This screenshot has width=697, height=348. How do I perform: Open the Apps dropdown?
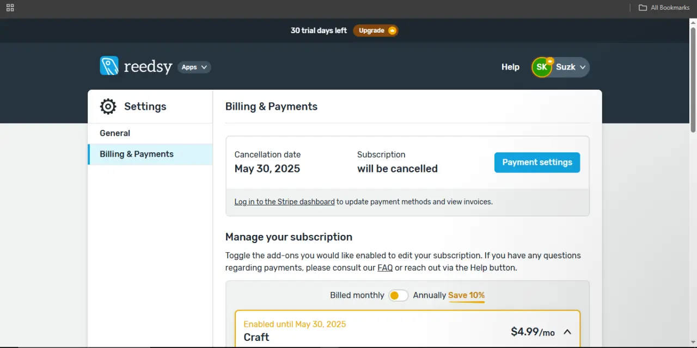point(194,67)
